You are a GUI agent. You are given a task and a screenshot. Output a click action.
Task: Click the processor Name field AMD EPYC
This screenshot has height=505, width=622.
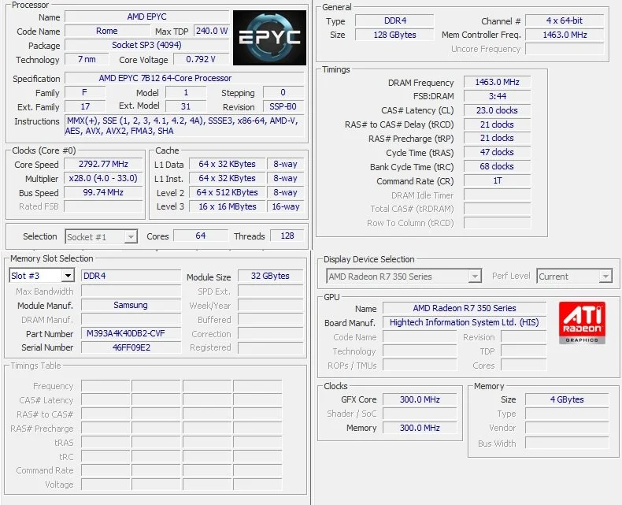tap(146, 17)
